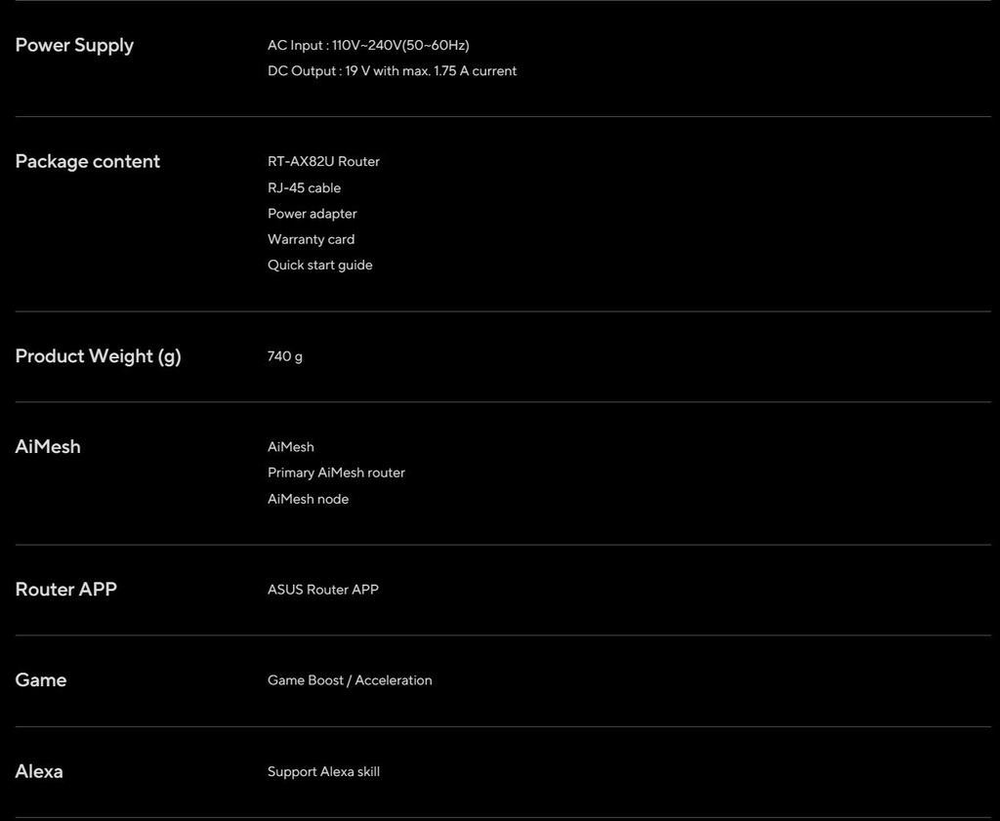Click the Power Supply heading
The height and width of the screenshot is (821, 1000).
(74, 46)
